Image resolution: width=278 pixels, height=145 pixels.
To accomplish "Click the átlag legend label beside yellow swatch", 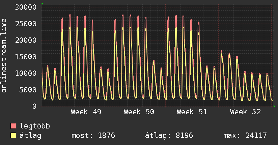I will point(30,136).
